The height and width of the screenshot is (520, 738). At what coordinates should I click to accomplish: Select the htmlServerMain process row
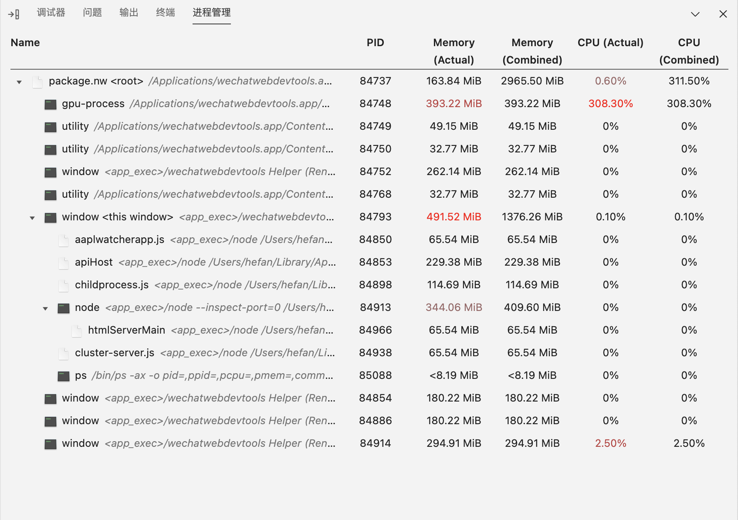(369, 330)
